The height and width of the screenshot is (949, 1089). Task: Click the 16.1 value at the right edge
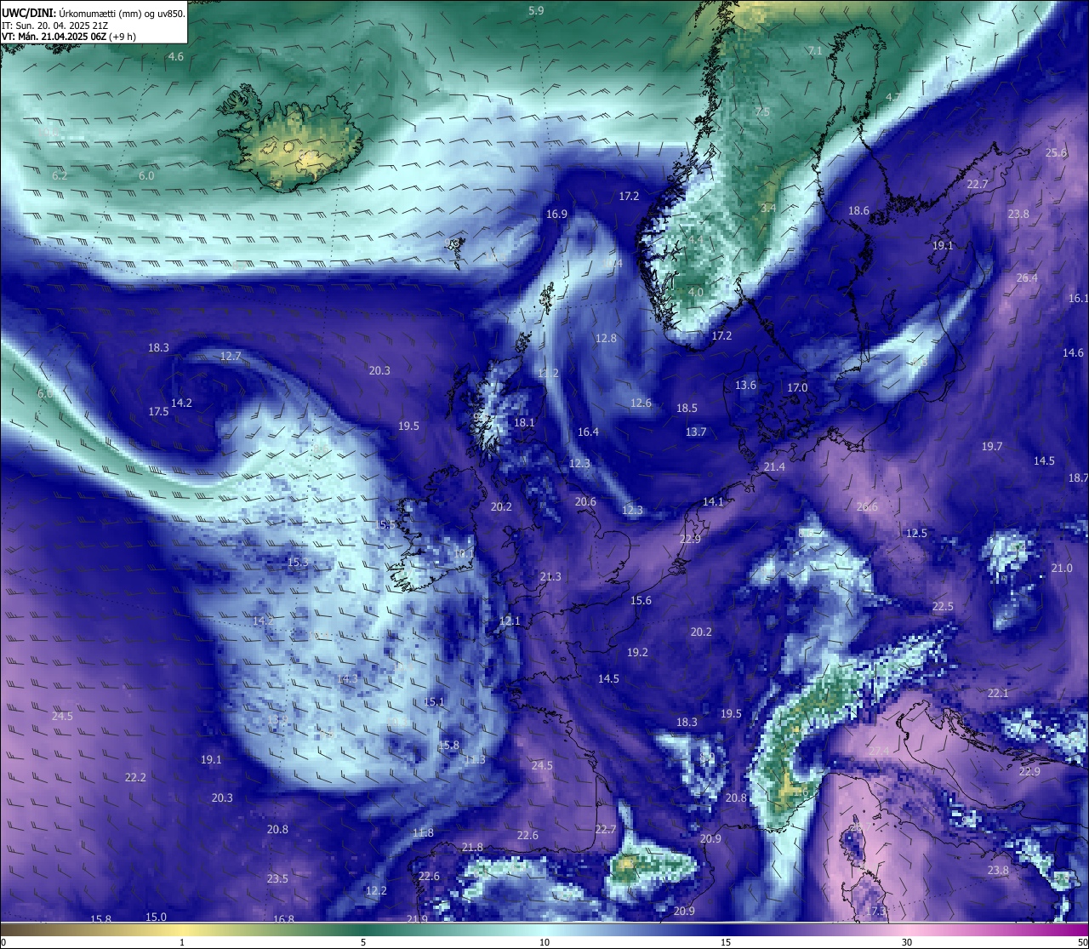click(1078, 299)
